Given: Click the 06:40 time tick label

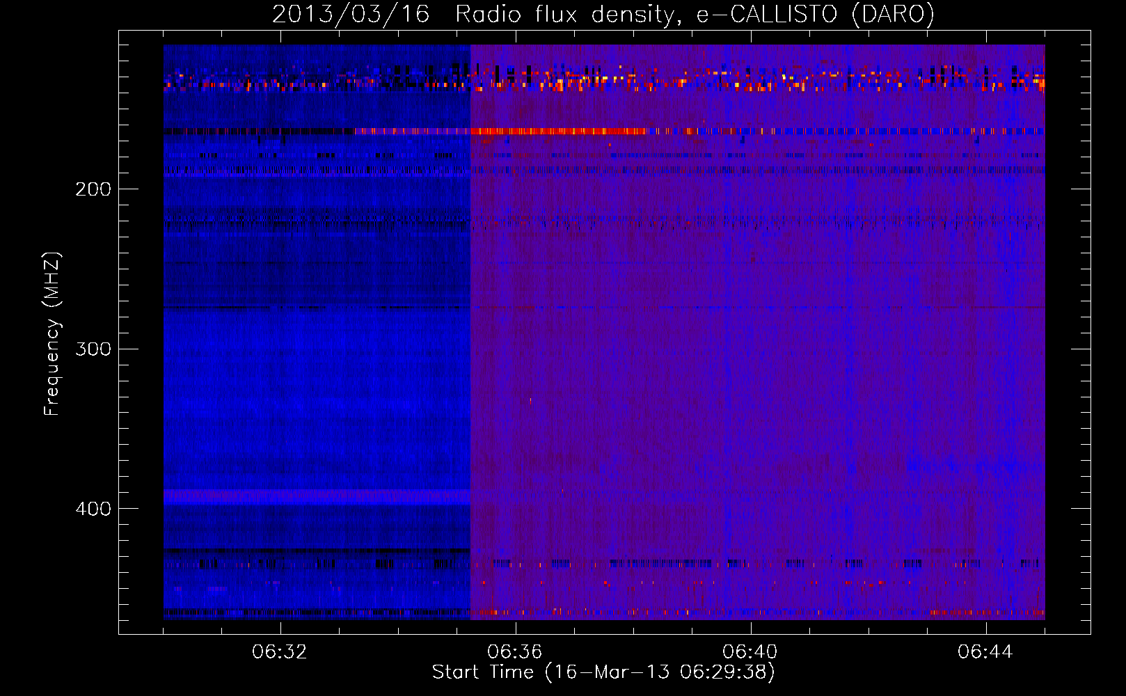Looking at the screenshot, I should (x=750, y=652).
